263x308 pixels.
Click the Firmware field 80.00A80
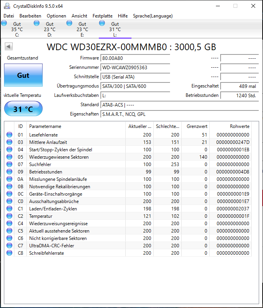click(135, 58)
